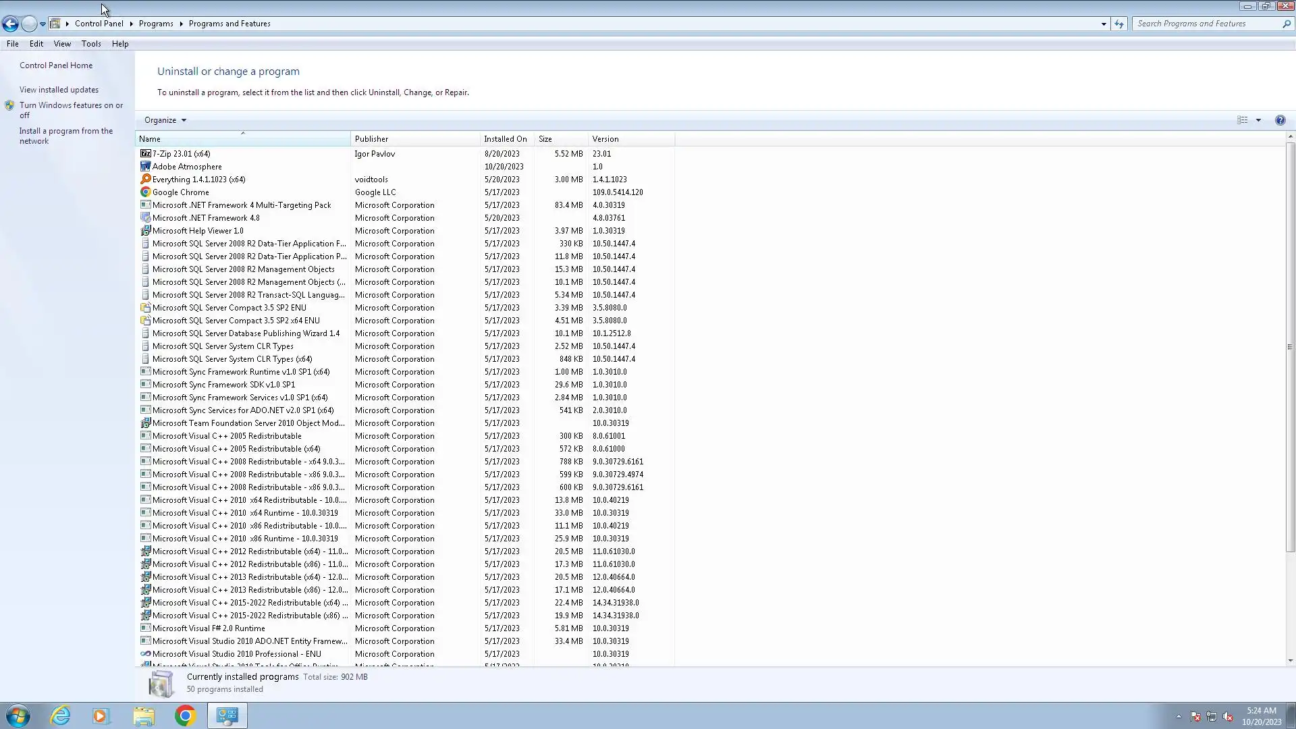Click the Back navigation arrow

(10, 24)
